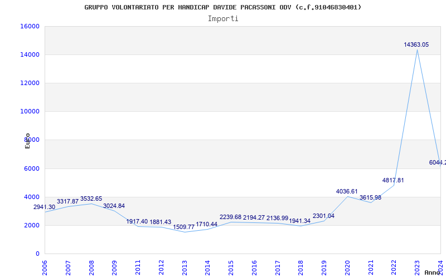Click the Euro axis label

pyautogui.click(x=27, y=141)
